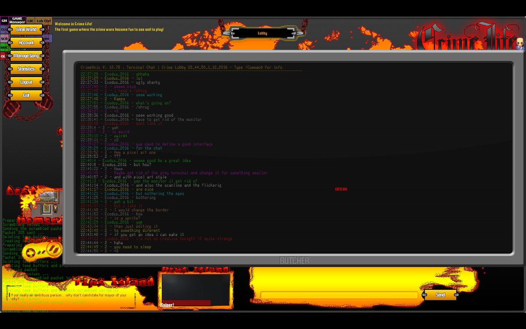
Task: Click the Lobby title plate
Action: (x=263, y=33)
